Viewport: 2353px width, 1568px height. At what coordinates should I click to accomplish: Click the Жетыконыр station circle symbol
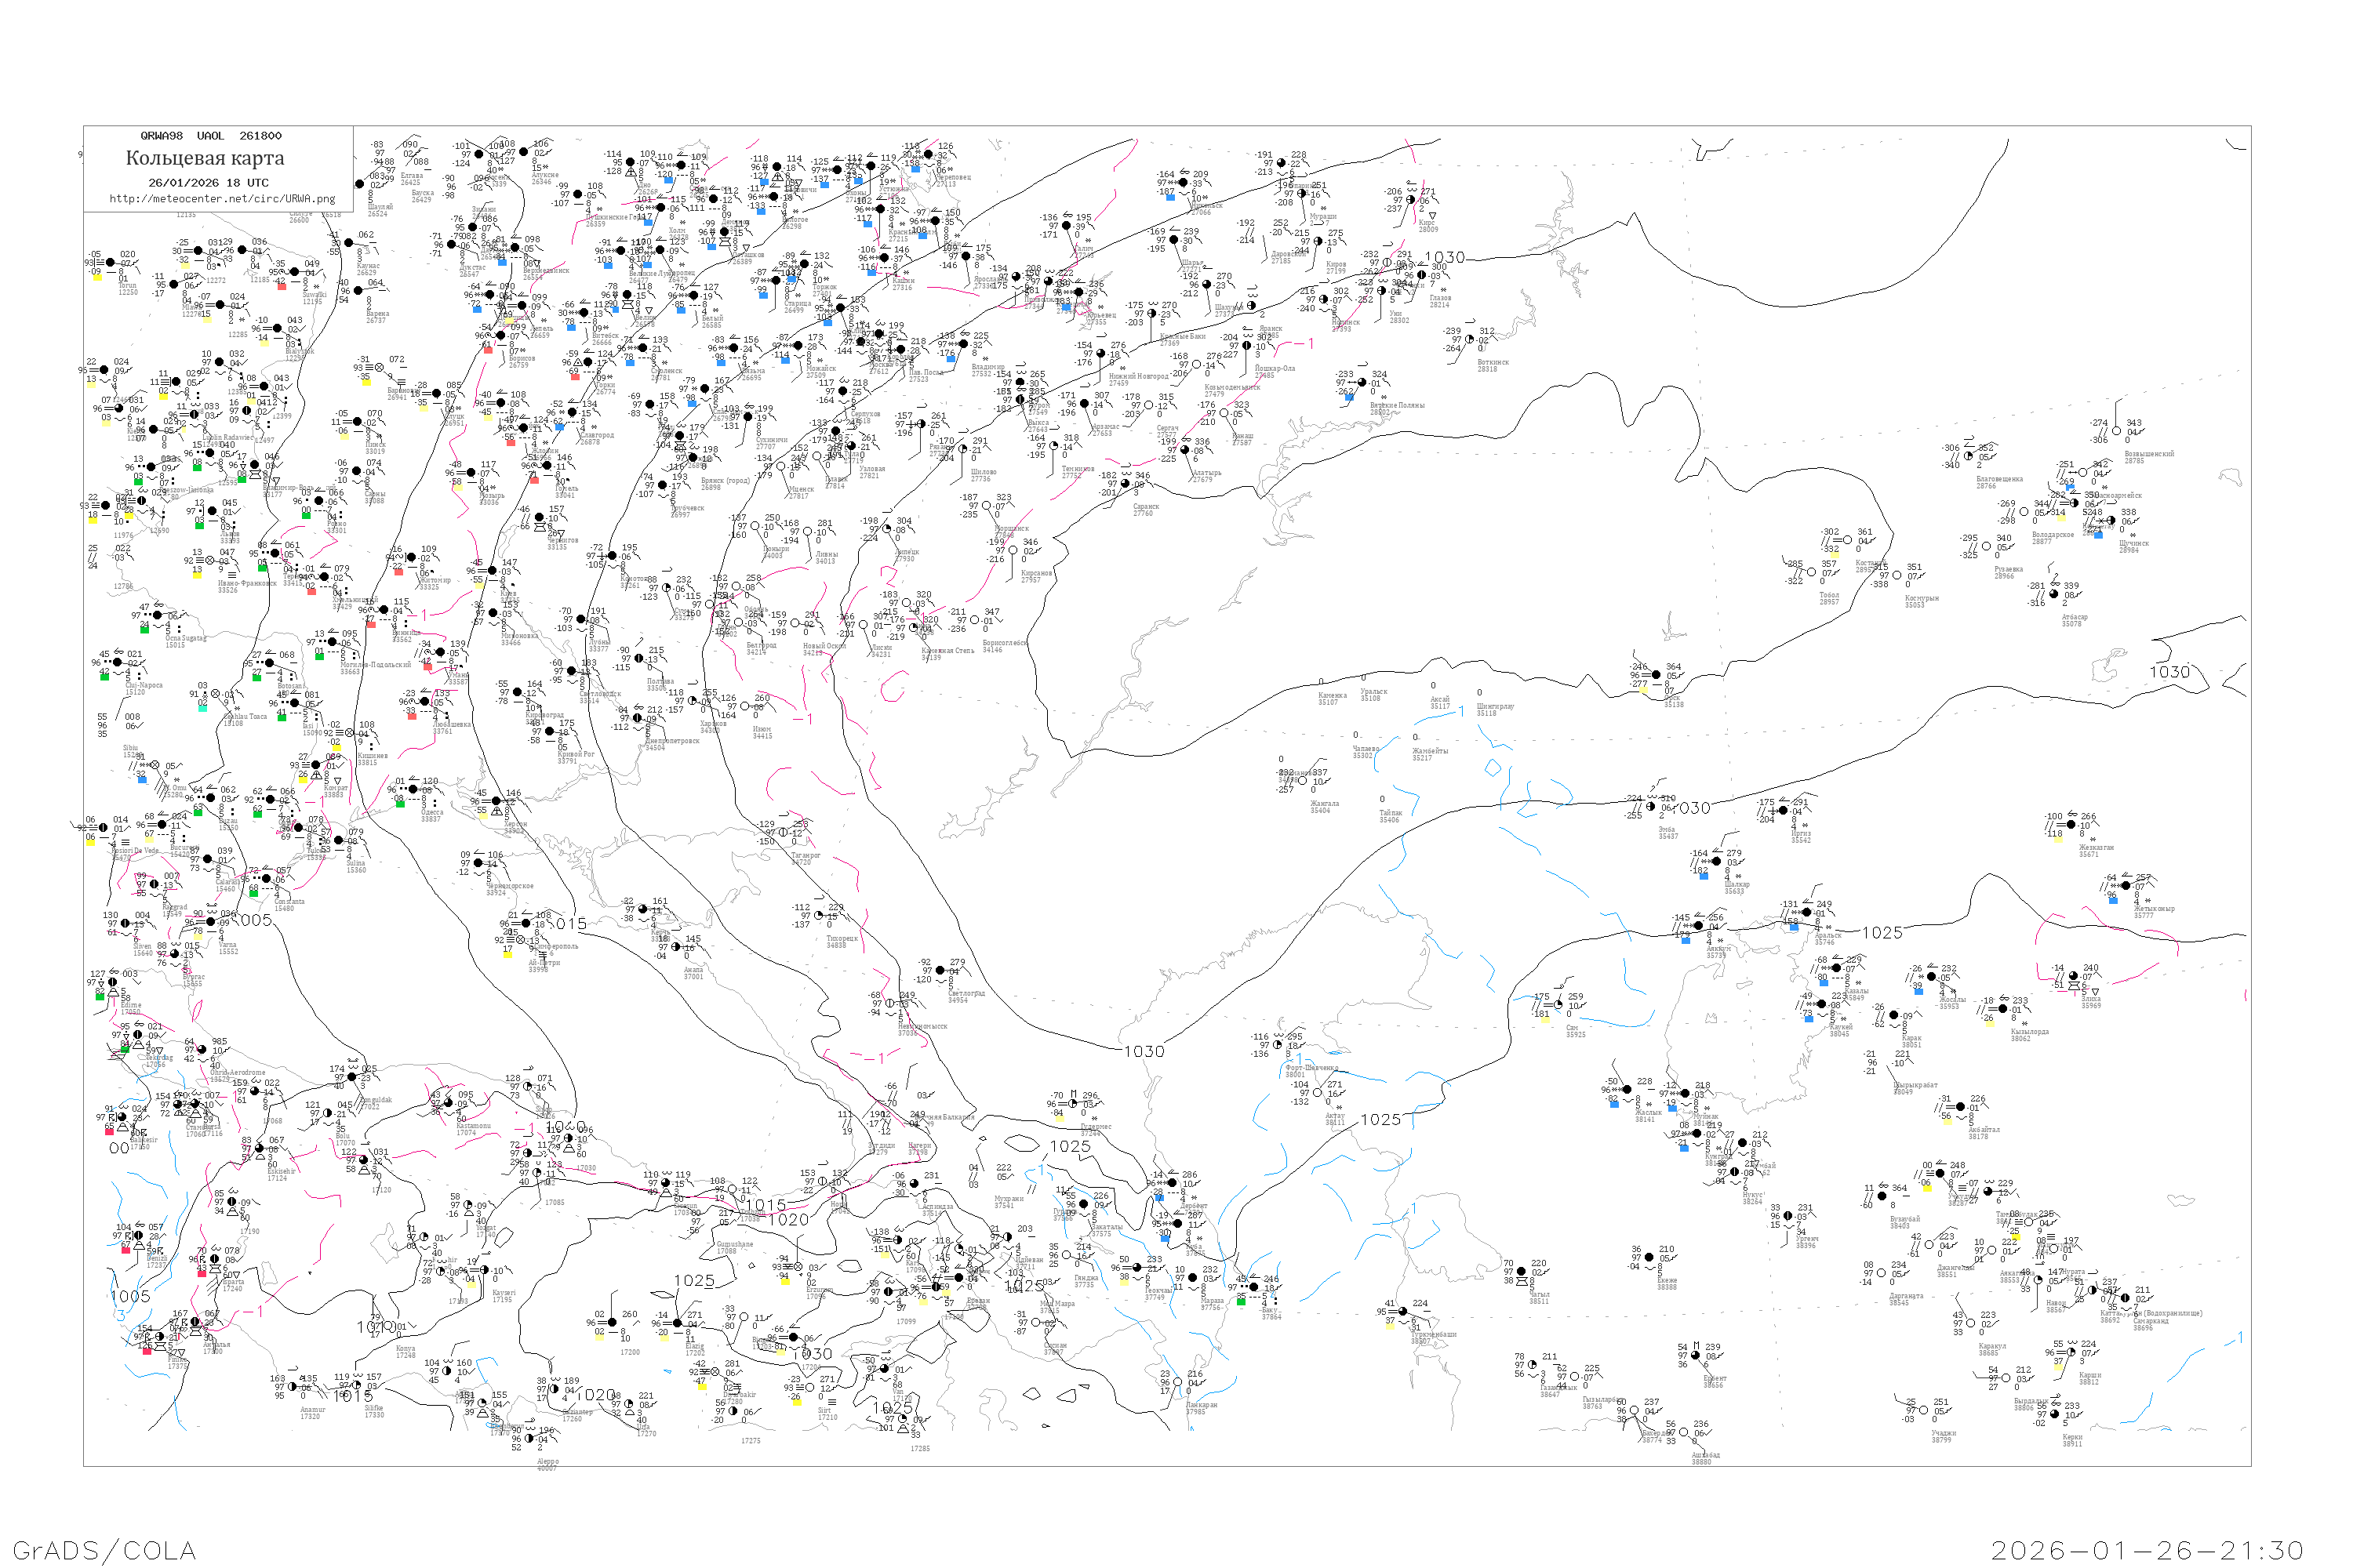click(2125, 887)
